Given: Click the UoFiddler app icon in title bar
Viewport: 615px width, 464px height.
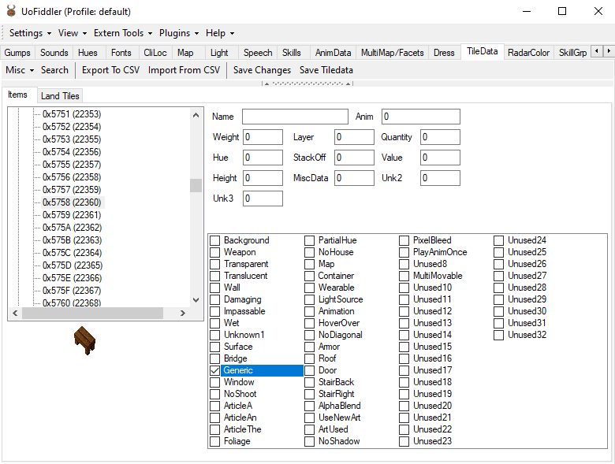Looking at the screenshot, I should (11, 12).
